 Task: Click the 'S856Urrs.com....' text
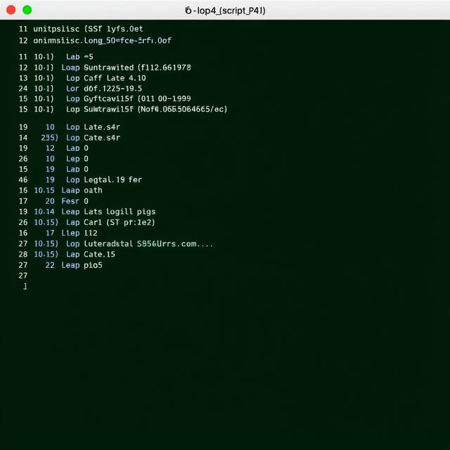pos(175,244)
